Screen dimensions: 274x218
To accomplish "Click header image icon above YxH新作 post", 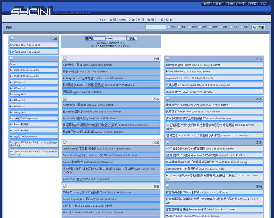I will pos(65,59).
